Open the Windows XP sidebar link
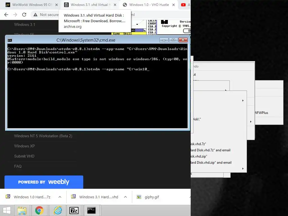Viewport: 288px width, 216px height. click(x=24, y=146)
